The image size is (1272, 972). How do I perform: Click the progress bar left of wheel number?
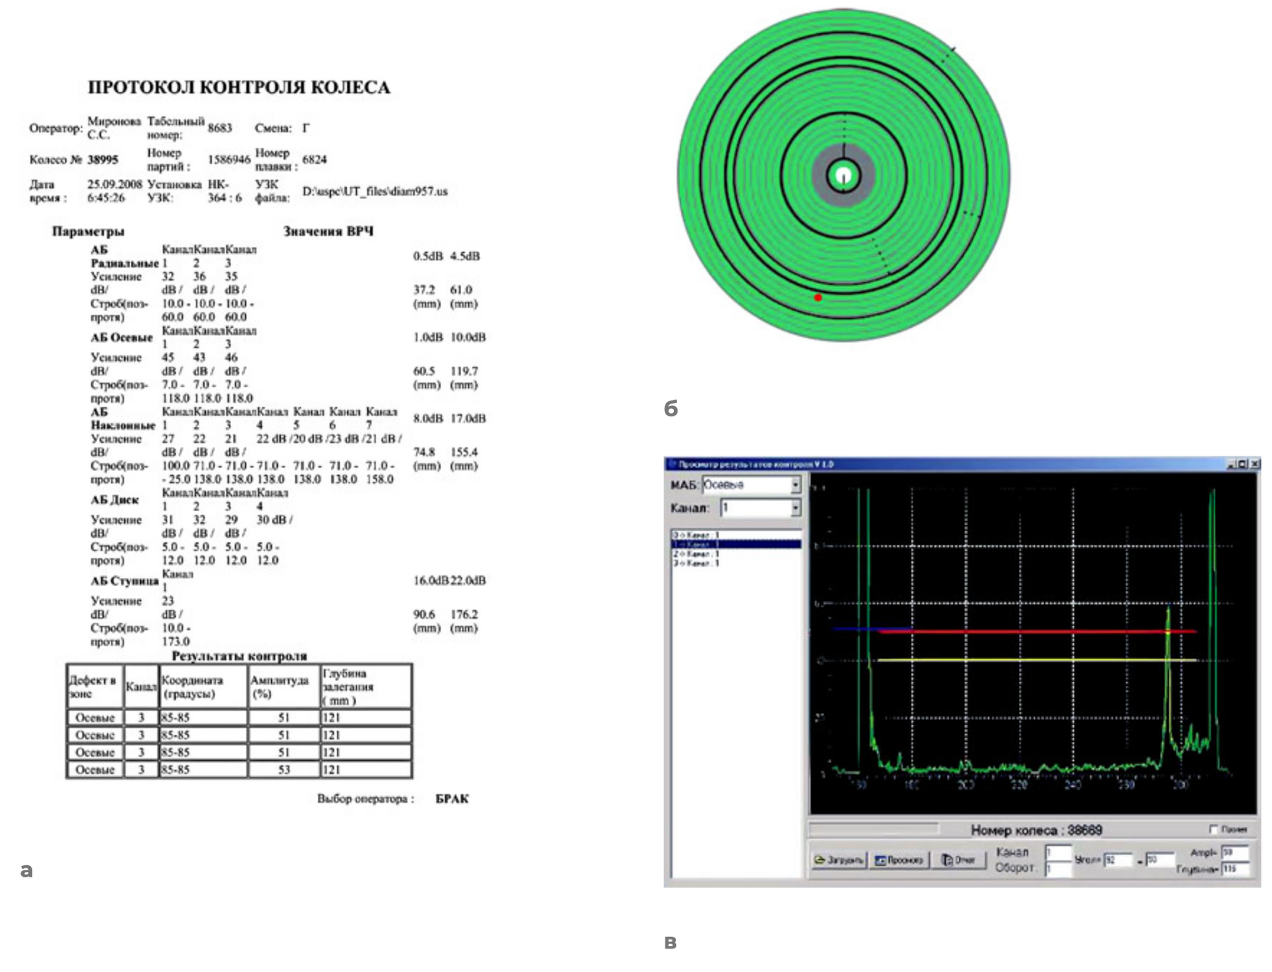(874, 830)
